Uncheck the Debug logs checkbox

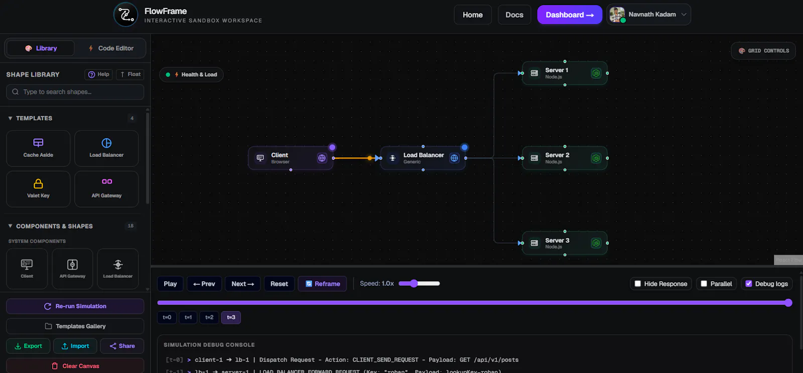(749, 284)
